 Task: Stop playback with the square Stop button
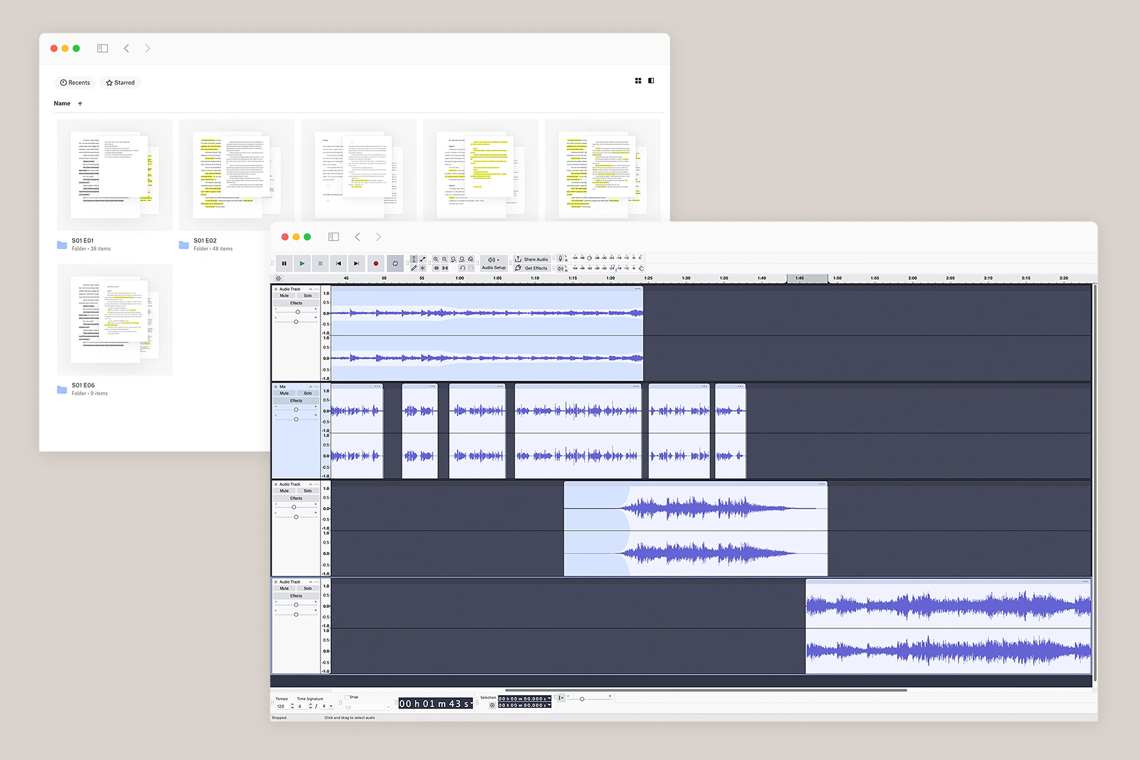click(320, 263)
